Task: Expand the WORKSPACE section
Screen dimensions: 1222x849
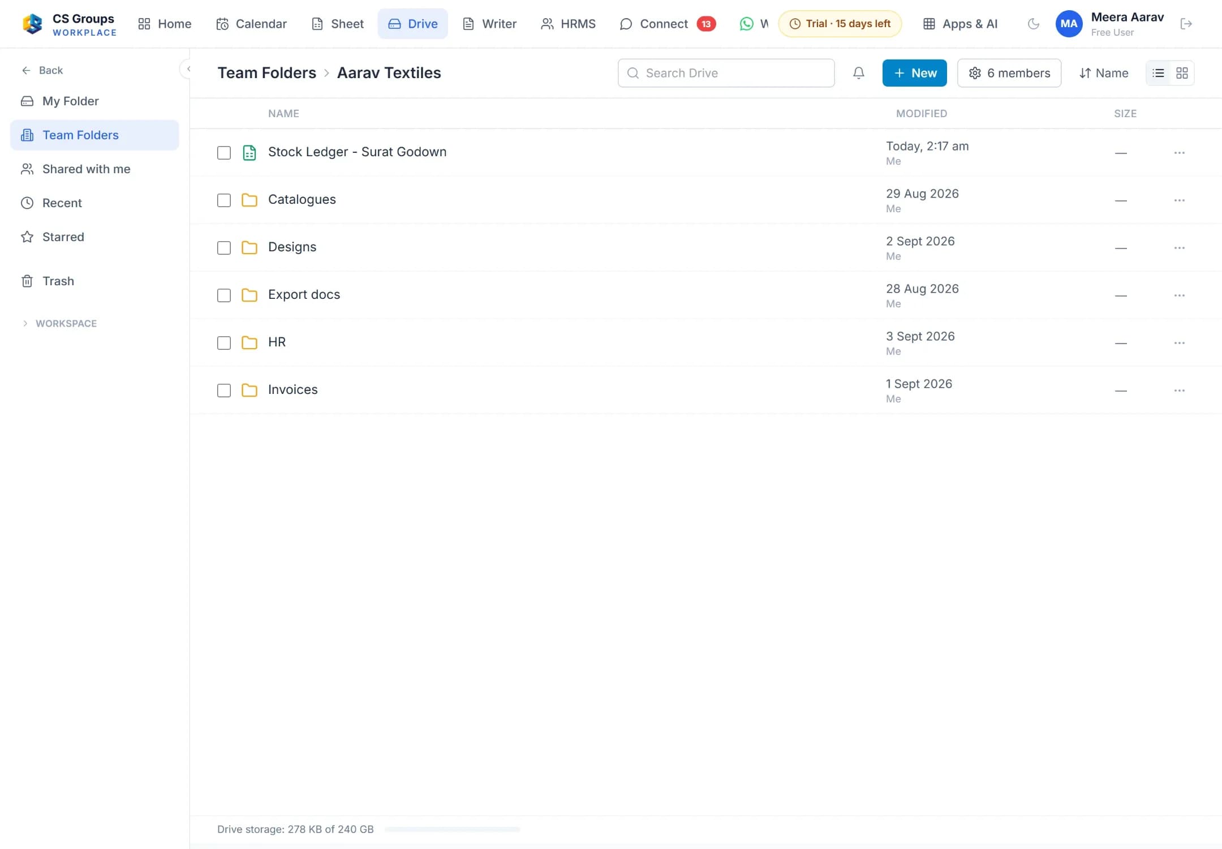Action: 59,323
